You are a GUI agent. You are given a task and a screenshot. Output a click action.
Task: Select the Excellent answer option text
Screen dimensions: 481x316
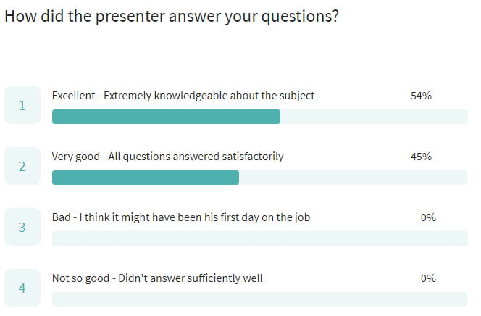(x=183, y=96)
